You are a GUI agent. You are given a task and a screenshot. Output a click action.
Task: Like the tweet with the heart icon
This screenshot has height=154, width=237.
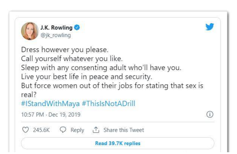tap(25, 130)
